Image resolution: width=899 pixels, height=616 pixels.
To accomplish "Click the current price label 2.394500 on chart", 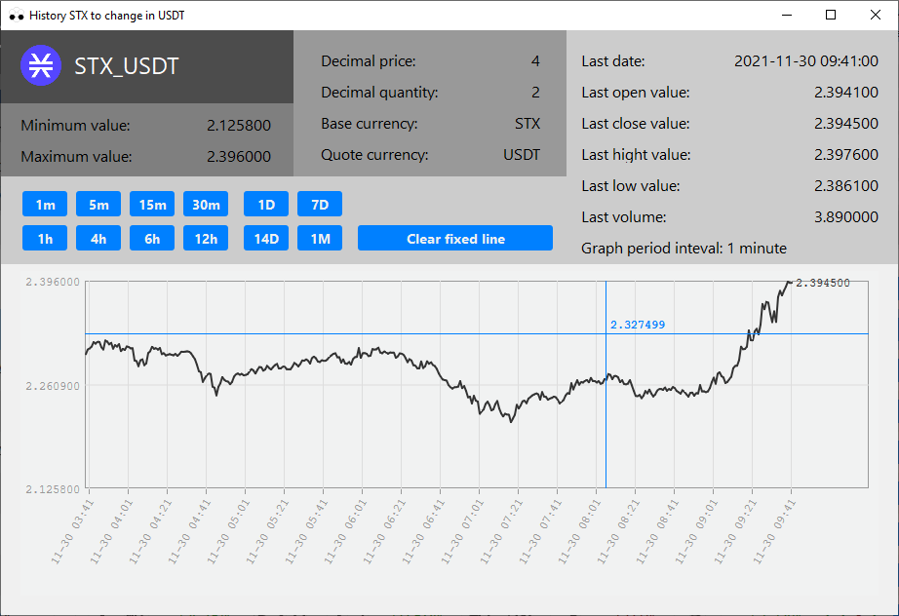I will point(823,283).
